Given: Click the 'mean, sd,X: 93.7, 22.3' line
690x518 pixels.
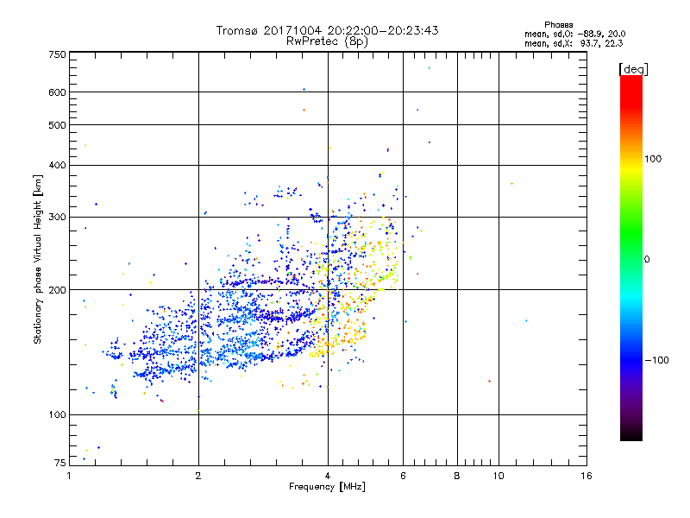Looking at the screenshot, I should (574, 43).
